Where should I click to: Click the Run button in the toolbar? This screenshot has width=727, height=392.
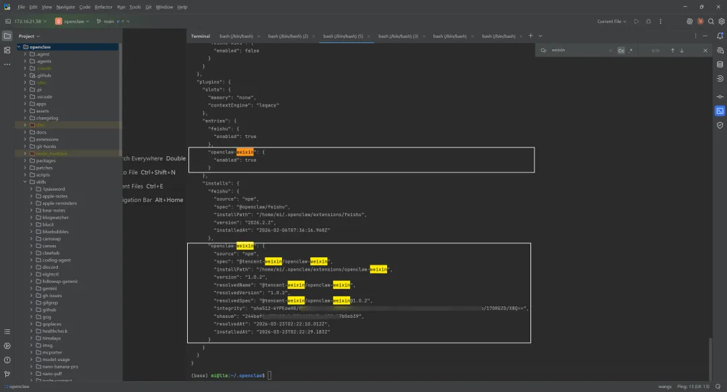[636, 22]
